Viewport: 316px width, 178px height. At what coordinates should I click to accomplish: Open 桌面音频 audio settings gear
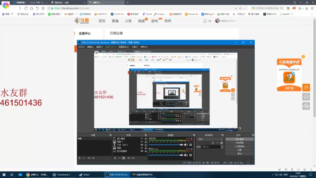coord(191,145)
